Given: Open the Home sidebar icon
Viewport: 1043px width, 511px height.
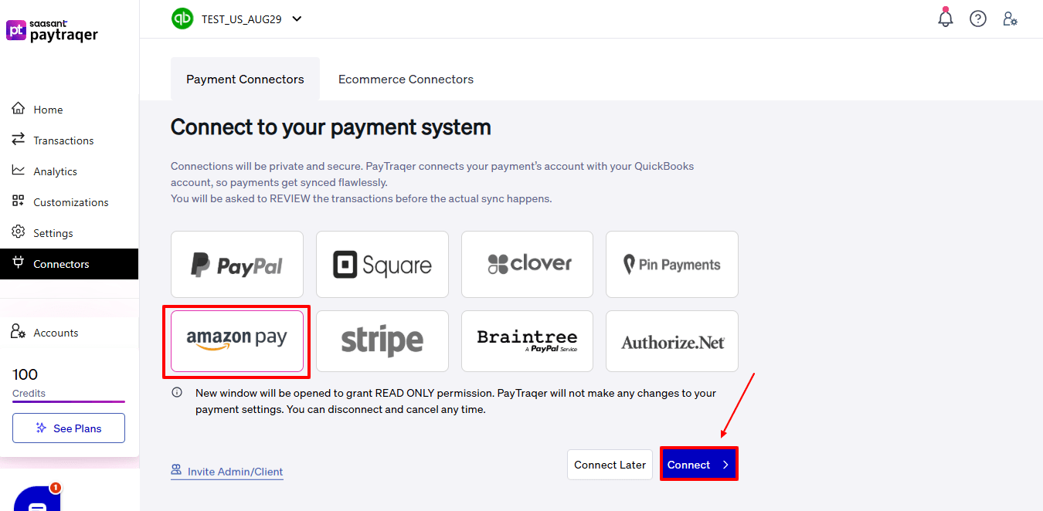Looking at the screenshot, I should pos(17,109).
